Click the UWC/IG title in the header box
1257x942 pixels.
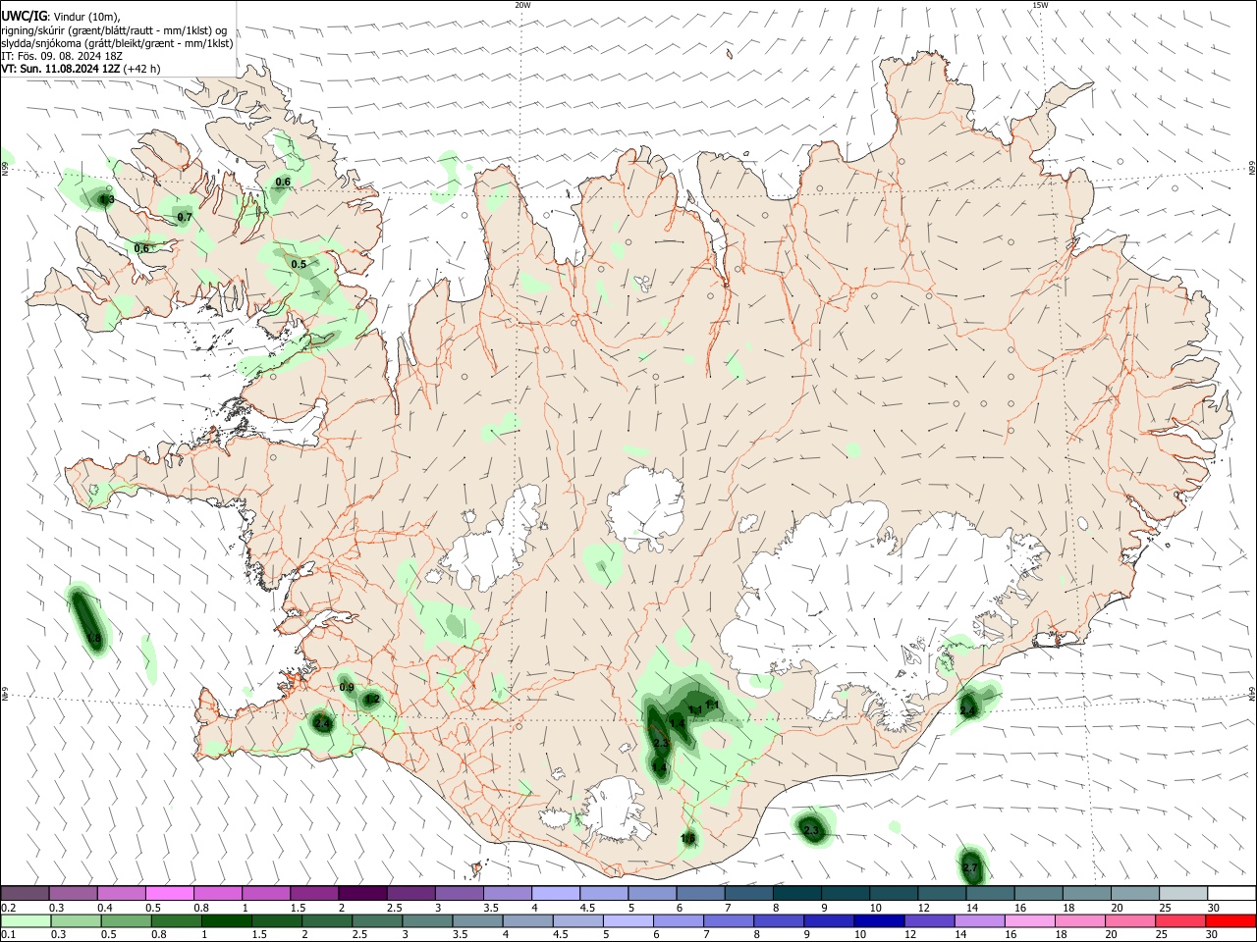click(23, 16)
